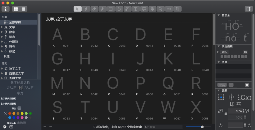This screenshot has width=255, height=130.
Task: Pick the red glyph color label
Action: [9, 113]
